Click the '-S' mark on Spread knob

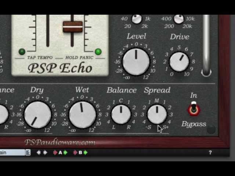click(x=148, y=127)
